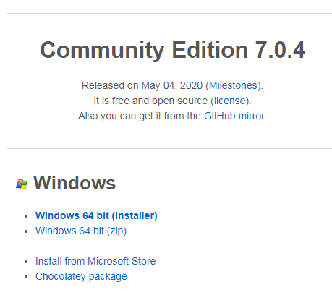This screenshot has height=295, width=332.
Task: Click the bullet beside Windows 64 bit (installer)
Action: point(26,216)
